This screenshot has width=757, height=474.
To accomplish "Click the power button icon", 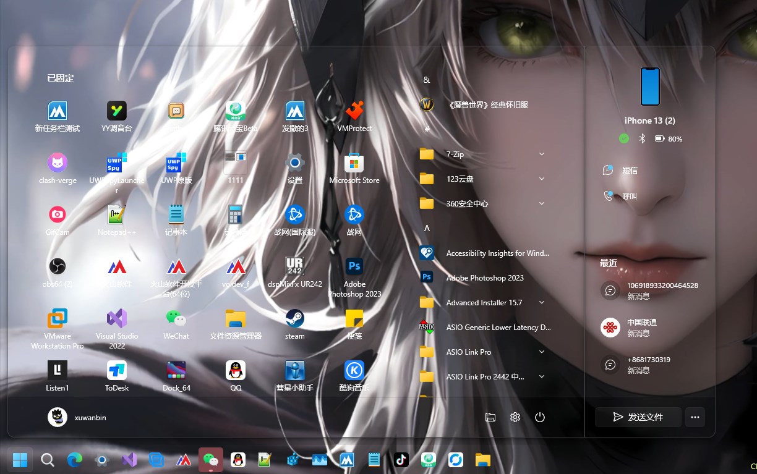I will pos(540,417).
